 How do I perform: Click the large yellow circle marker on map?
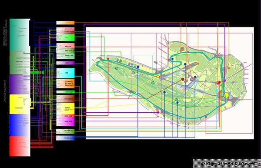226,95
